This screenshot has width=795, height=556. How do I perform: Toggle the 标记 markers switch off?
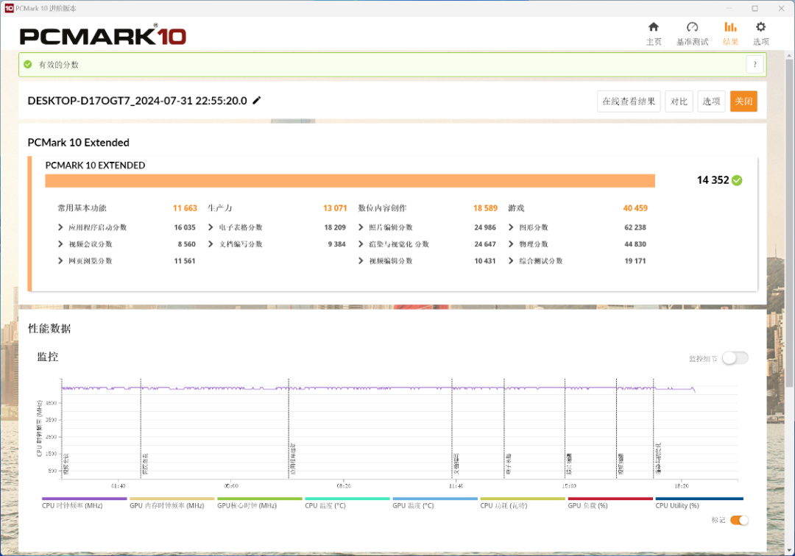(739, 520)
